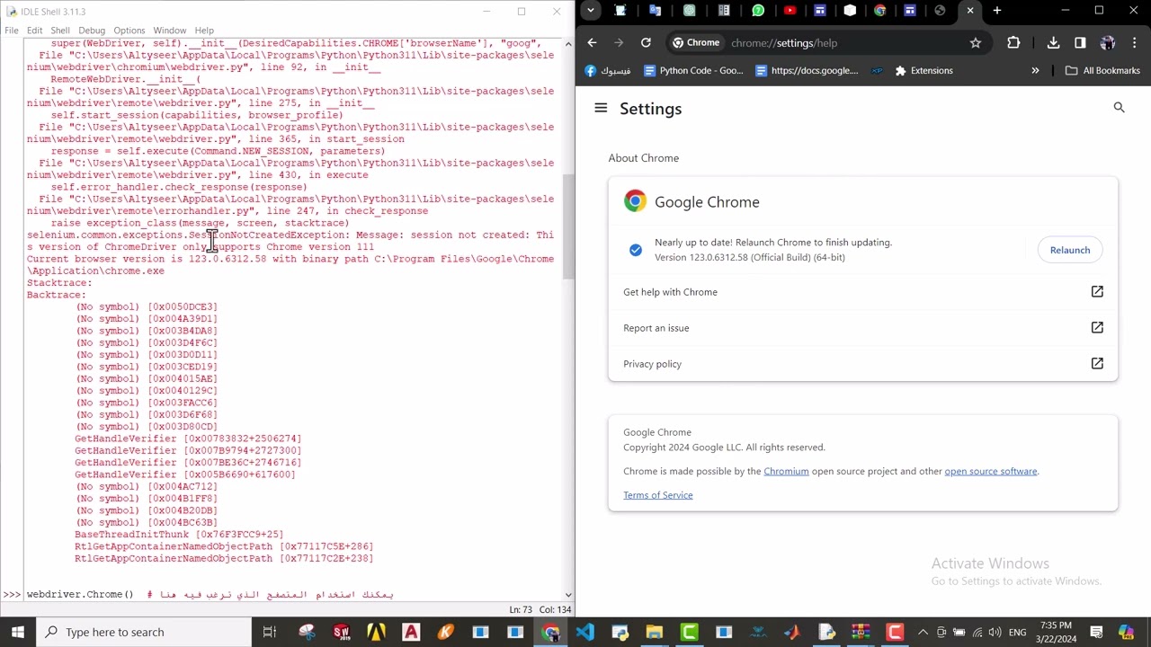
Task: Open the open source software link
Action: pos(991,471)
